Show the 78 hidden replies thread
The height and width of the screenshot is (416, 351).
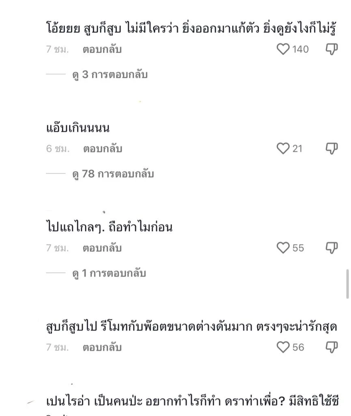pos(114,174)
